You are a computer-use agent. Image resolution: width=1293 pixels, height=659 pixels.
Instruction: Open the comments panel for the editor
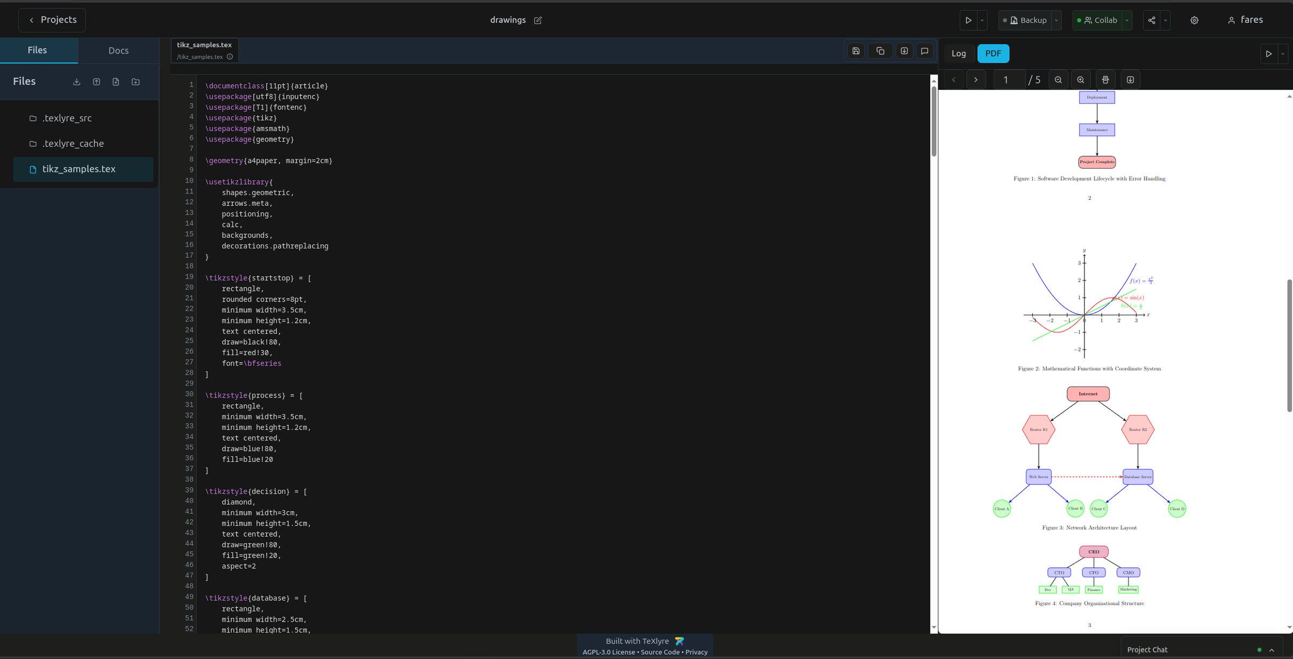click(x=924, y=51)
